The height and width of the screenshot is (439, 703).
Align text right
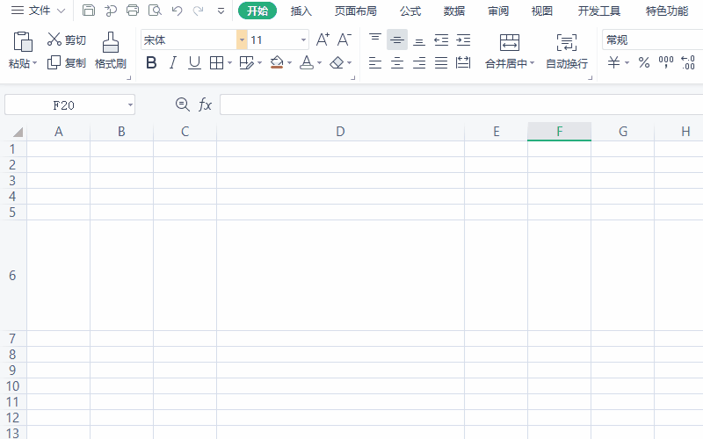pos(419,62)
